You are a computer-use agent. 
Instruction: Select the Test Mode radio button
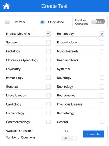coord(7,22)
